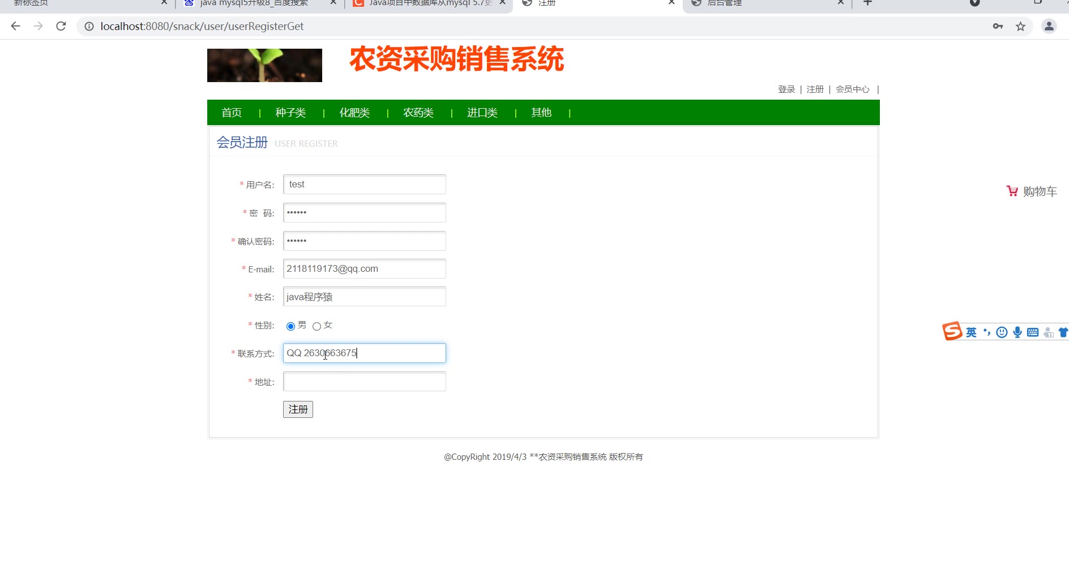Viewport: 1069px width, 564px height.
Task: Open saved passwords key icon
Action: pos(998,26)
